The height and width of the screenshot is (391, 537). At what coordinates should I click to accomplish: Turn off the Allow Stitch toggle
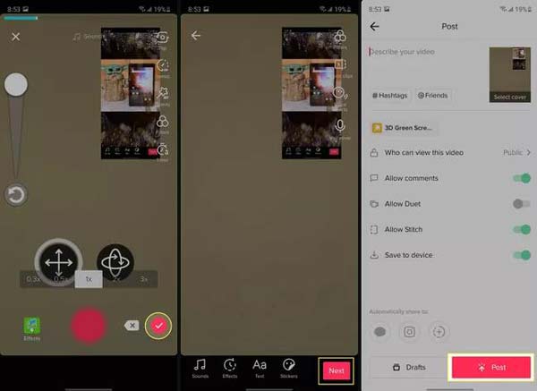520,230
